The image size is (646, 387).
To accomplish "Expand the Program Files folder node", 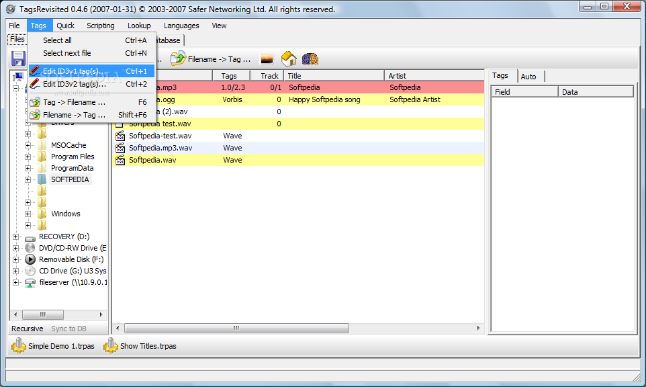I will pyautogui.click(x=28, y=157).
